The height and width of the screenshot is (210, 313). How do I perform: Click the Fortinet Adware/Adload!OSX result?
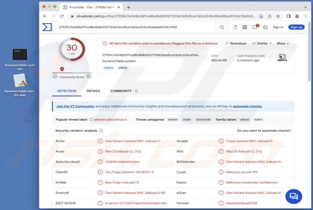pyautogui.click(x=241, y=203)
